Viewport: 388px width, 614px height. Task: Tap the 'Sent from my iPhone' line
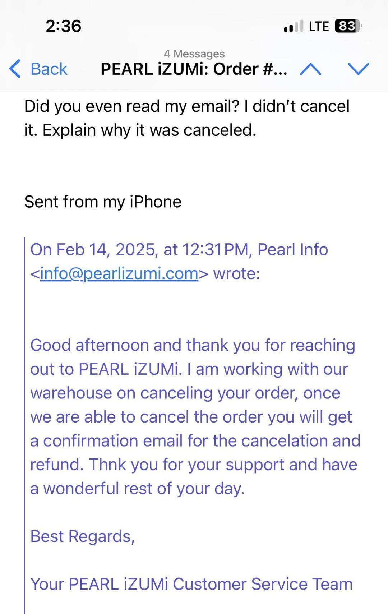tap(103, 202)
